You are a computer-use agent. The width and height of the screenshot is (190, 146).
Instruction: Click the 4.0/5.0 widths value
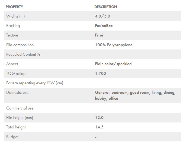point(102,16)
